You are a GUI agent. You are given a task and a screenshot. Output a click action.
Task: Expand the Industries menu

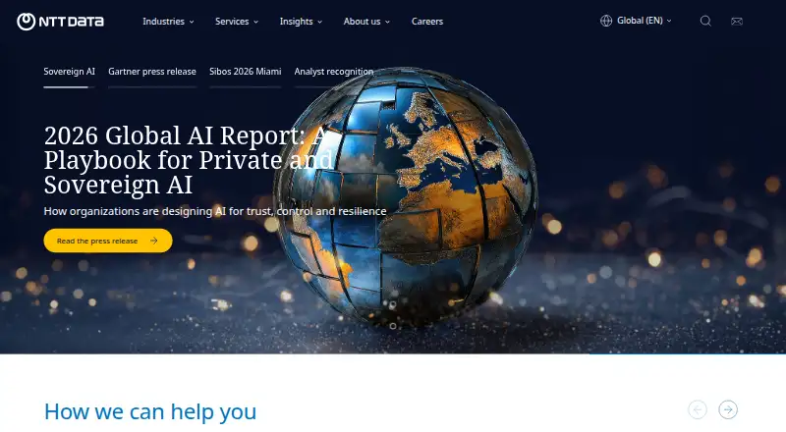168,22
